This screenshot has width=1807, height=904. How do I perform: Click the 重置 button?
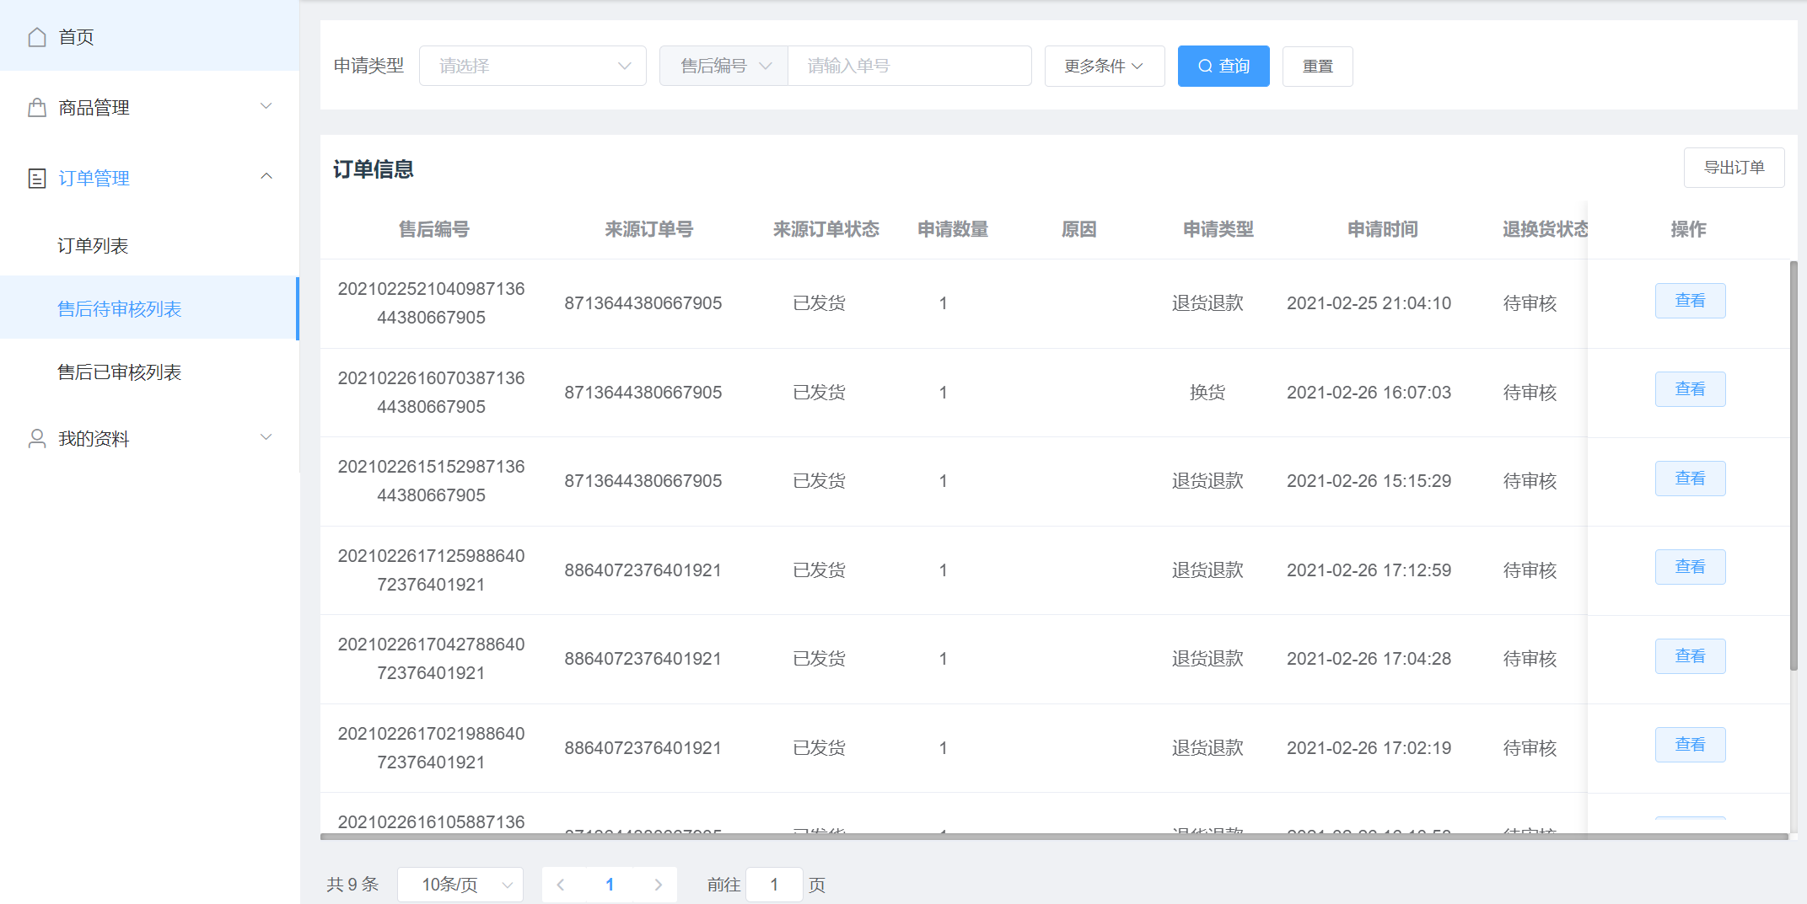tap(1318, 66)
